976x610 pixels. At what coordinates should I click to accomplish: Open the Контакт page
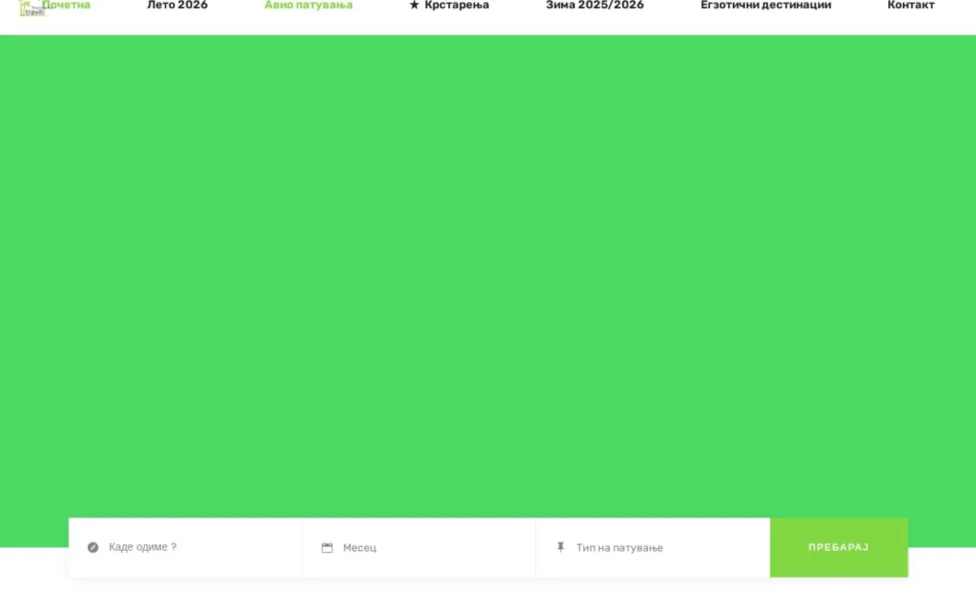click(911, 5)
